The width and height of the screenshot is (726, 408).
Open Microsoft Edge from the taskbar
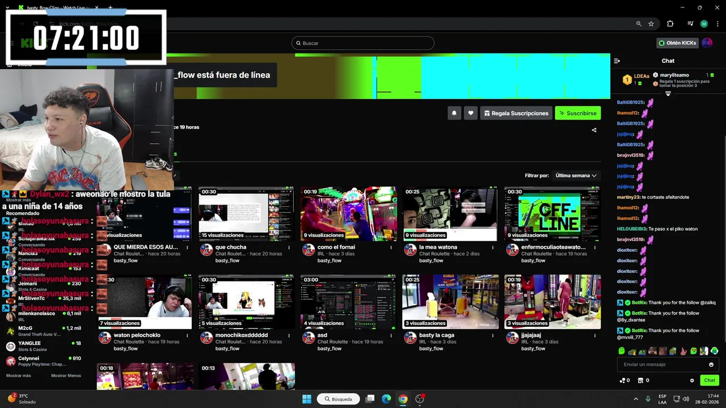pos(386,399)
